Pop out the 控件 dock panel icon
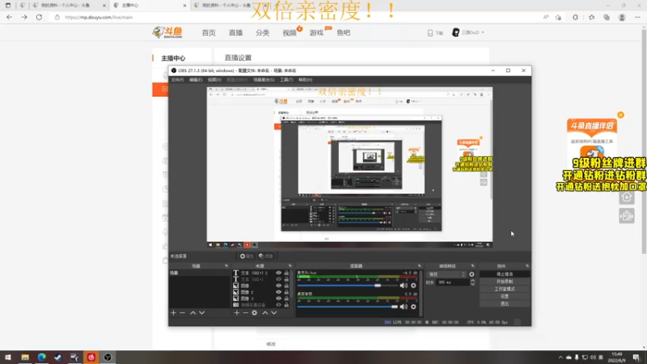 (527, 266)
